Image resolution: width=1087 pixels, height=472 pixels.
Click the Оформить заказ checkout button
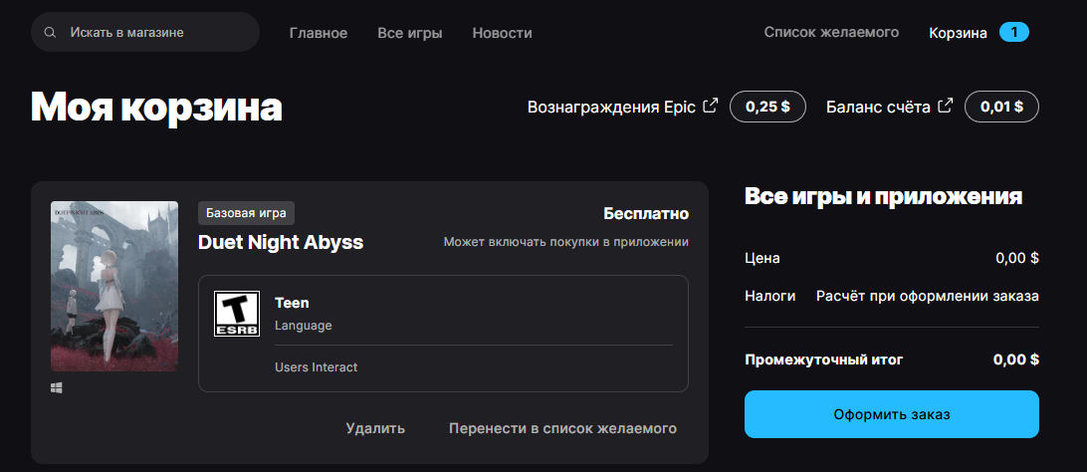(x=892, y=414)
